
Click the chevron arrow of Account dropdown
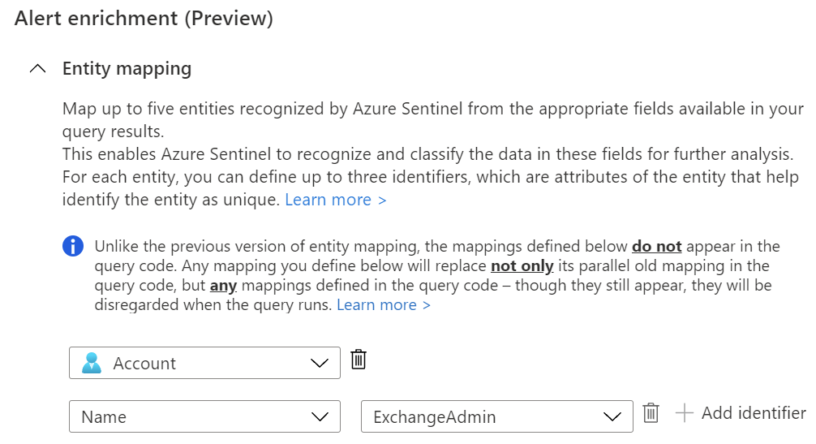(320, 364)
